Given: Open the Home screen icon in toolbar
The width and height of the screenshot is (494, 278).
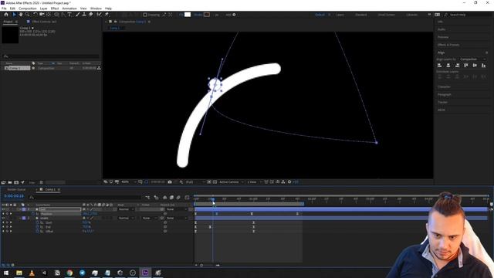Looking at the screenshot, I should tap(6, 15).
